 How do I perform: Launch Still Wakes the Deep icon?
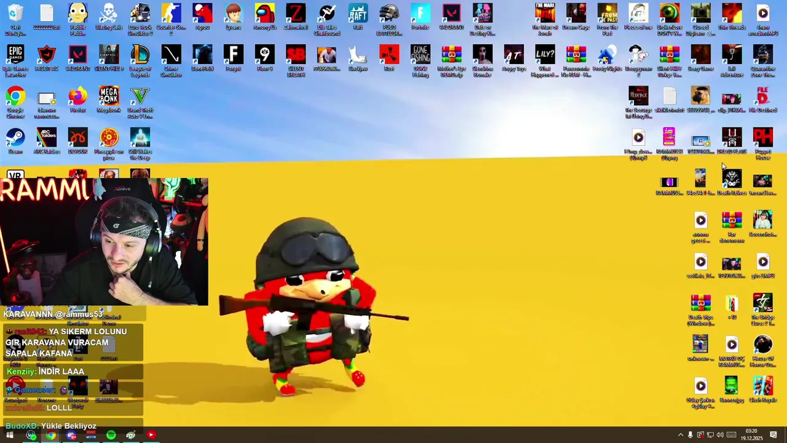pos(140,143)
